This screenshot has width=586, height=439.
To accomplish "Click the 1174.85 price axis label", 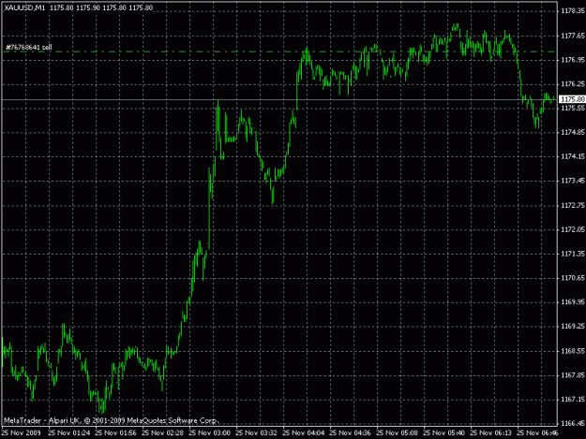I will 573,132.
